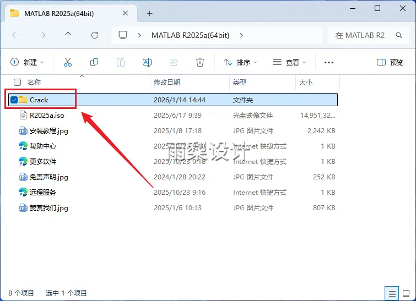Click the Crack folder name

click(x=39, y=100)
